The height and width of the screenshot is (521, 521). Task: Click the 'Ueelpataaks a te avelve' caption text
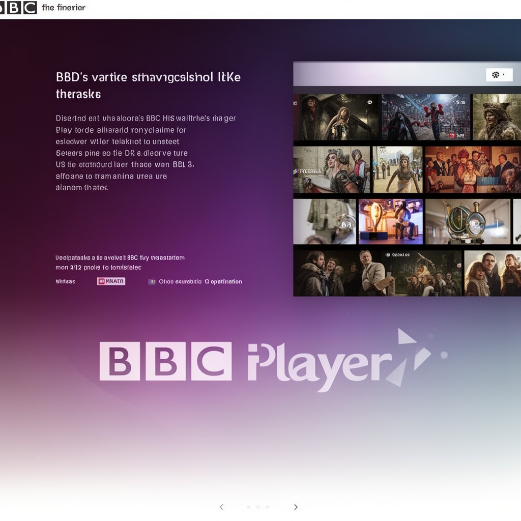click(91, 257)
